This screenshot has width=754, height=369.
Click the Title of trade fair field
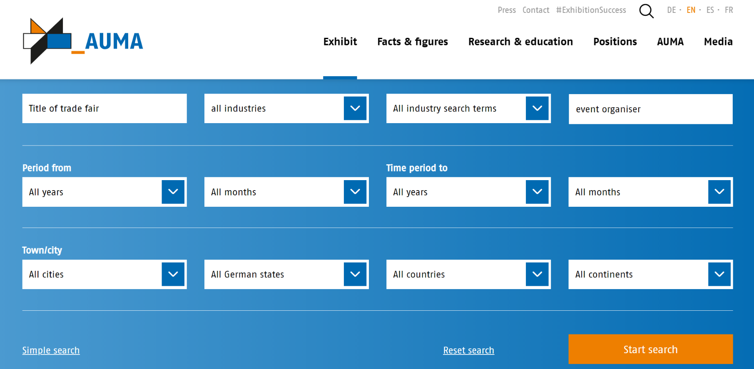(x=105, y=108)
